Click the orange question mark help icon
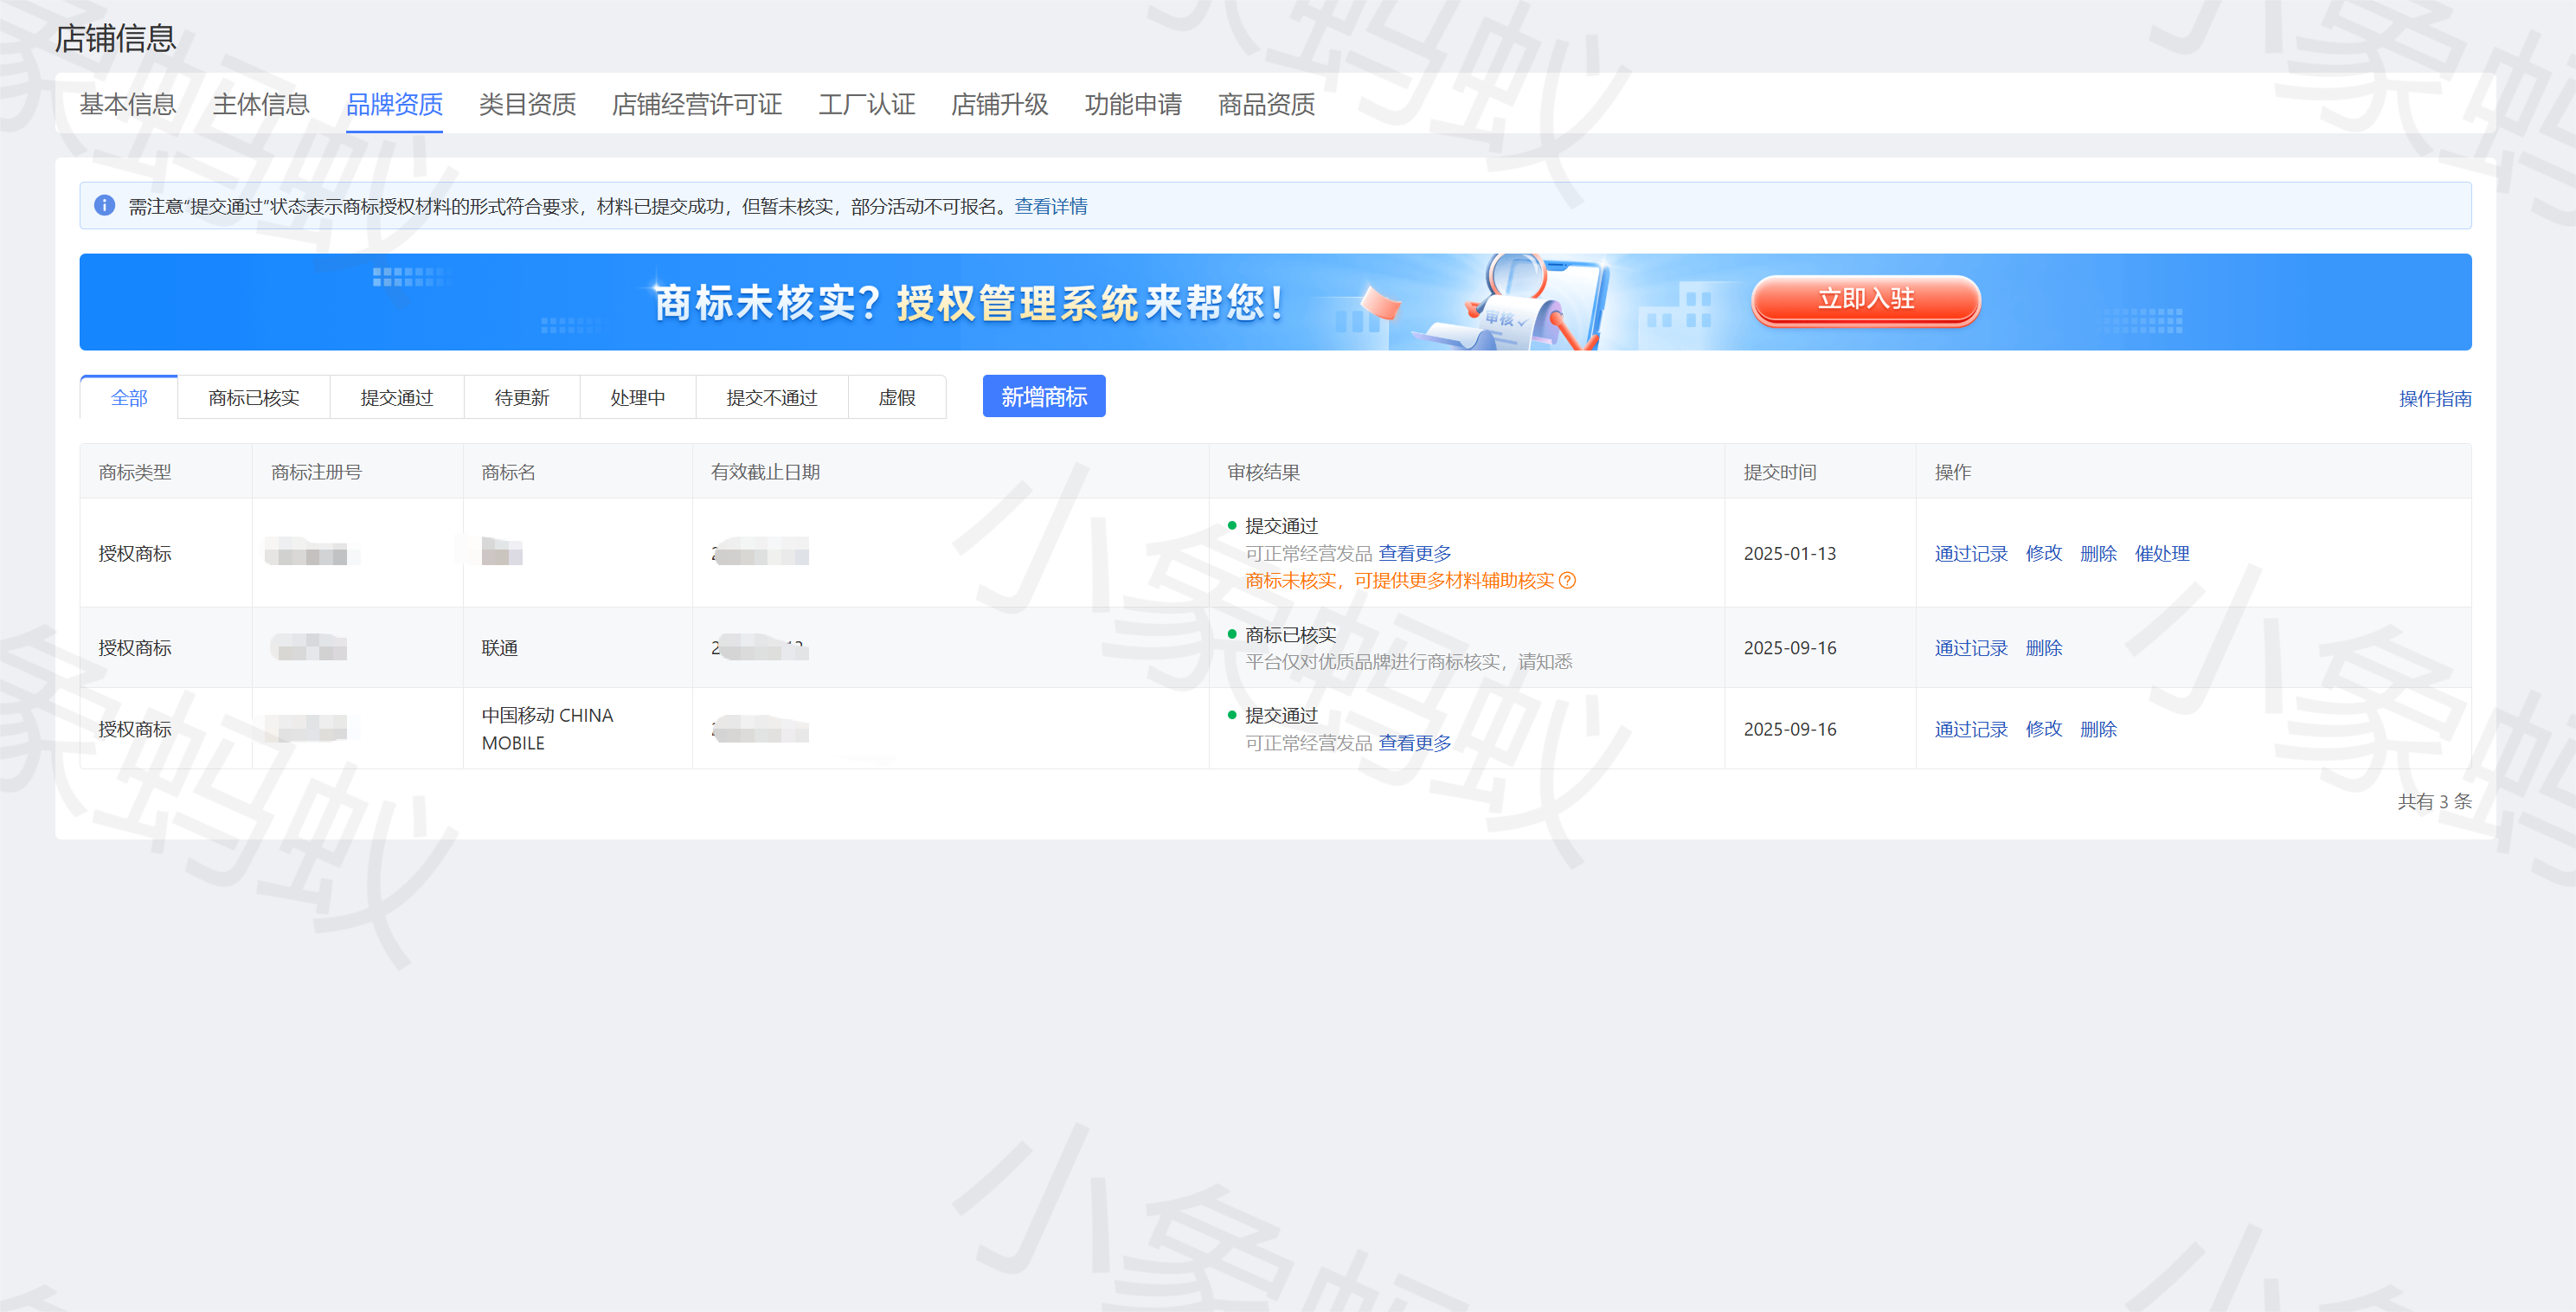Viewport: 2576px width, 1312px height. pos(1567,581)
